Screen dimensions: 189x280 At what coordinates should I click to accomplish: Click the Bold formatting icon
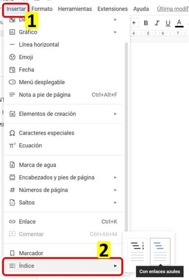146,23
